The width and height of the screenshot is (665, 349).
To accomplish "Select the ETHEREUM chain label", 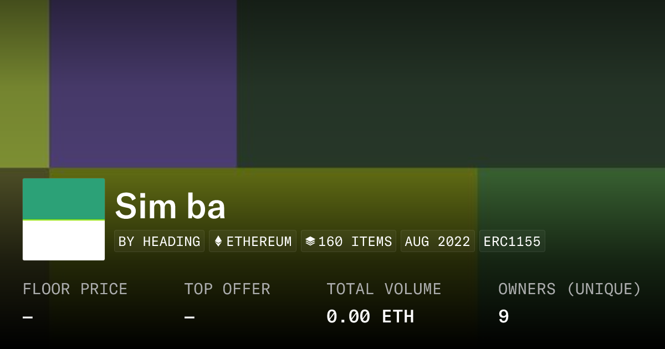I will [x=259, y=242].
